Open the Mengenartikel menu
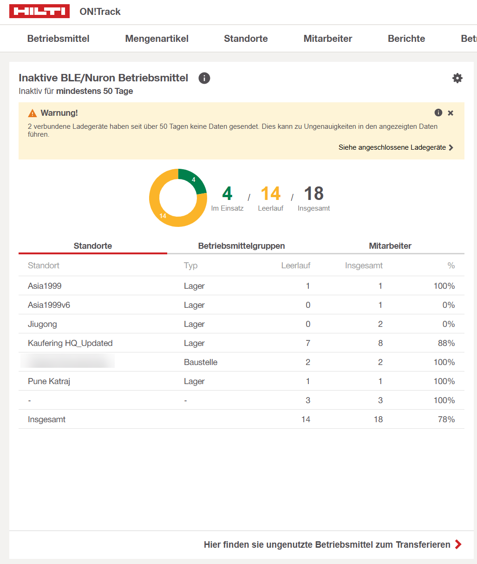The height and width of the screenshot is (564, 477). 157,39
